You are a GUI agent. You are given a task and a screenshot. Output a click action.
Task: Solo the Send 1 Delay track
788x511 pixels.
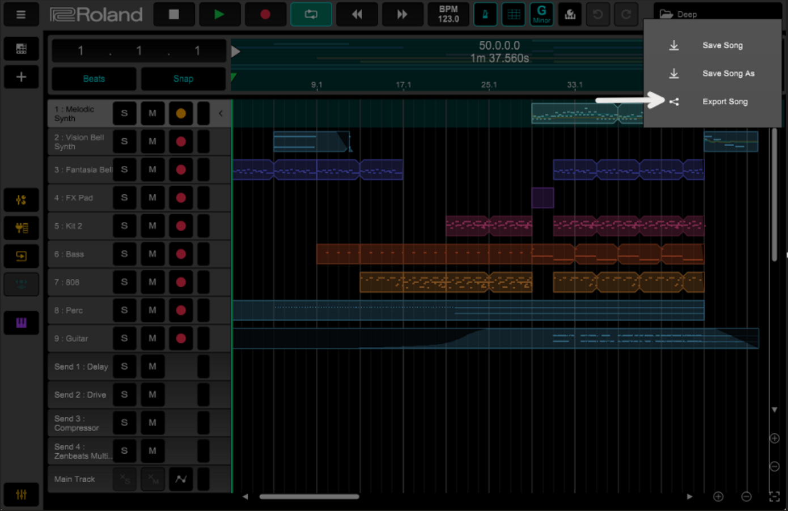(x=124, y=367)
